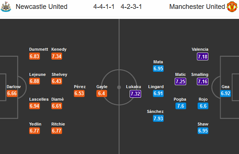Image resolution: width=239 pixels, height=154 pixels.
Task: Open the Manchester United team name link
Action: [197, 7]
